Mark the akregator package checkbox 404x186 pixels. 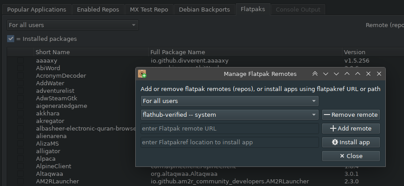tap(20, 121)
